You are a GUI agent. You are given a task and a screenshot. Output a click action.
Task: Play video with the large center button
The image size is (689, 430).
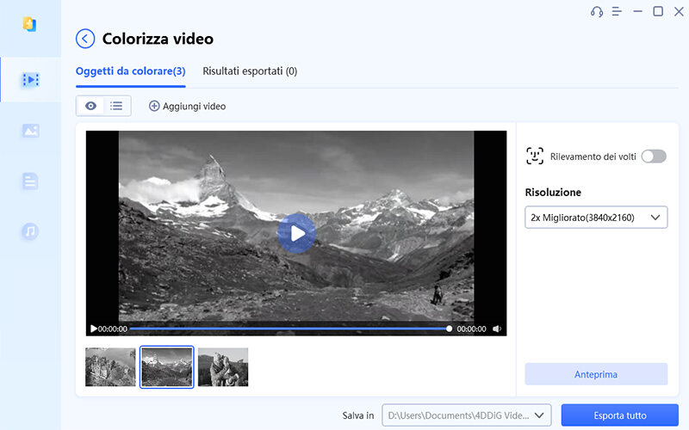coord(296,233)
